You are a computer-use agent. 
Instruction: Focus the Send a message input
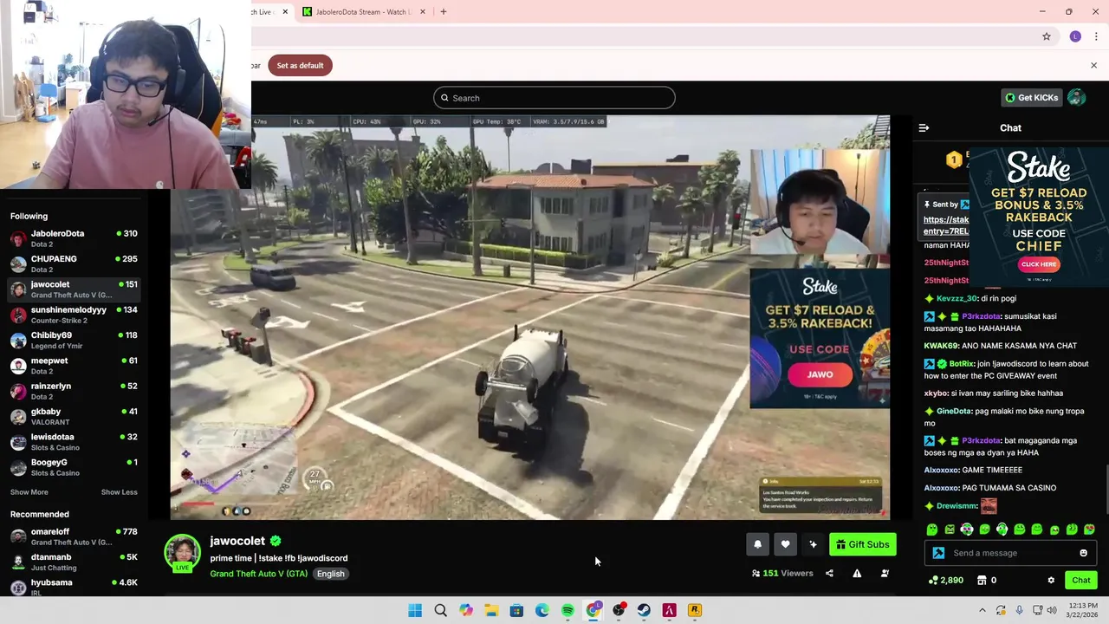click(1010, 553)
